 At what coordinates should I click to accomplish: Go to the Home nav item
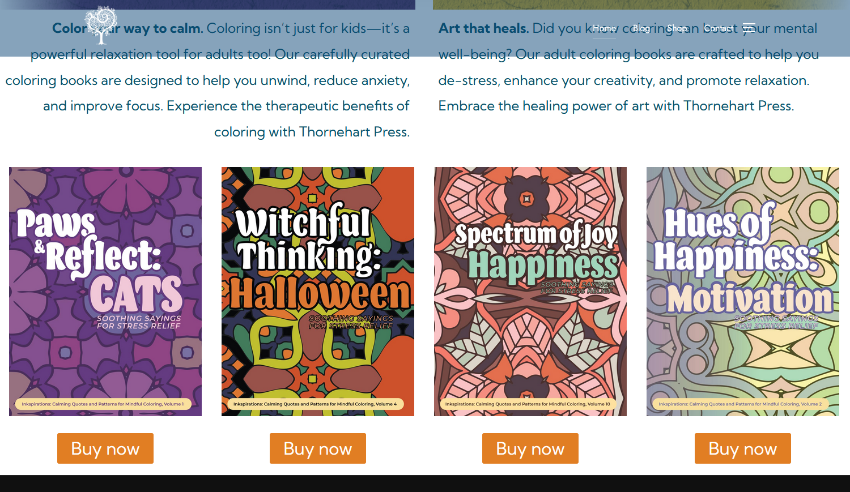(604, 28)
